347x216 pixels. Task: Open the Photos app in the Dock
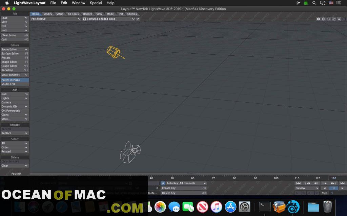[160, 207]
